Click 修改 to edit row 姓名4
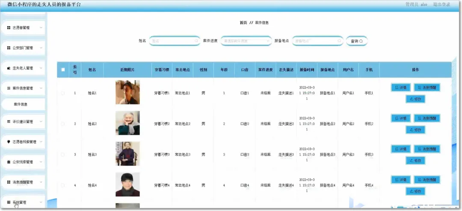 tap(415, 191)
